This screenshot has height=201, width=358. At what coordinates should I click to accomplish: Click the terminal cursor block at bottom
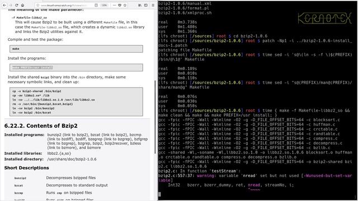(159, 194)
